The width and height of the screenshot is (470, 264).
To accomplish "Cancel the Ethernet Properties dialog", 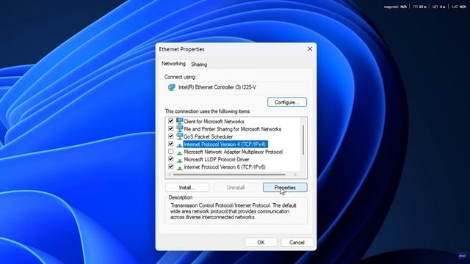I will pyautogui.click(x=297, y=243).
